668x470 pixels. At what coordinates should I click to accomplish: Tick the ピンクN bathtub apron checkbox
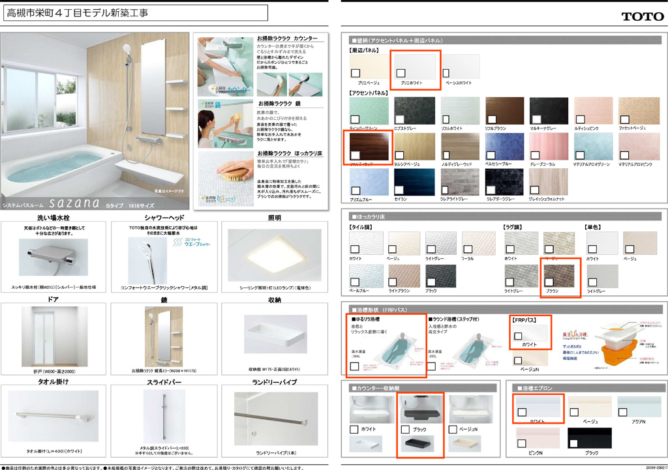point(521,444)
